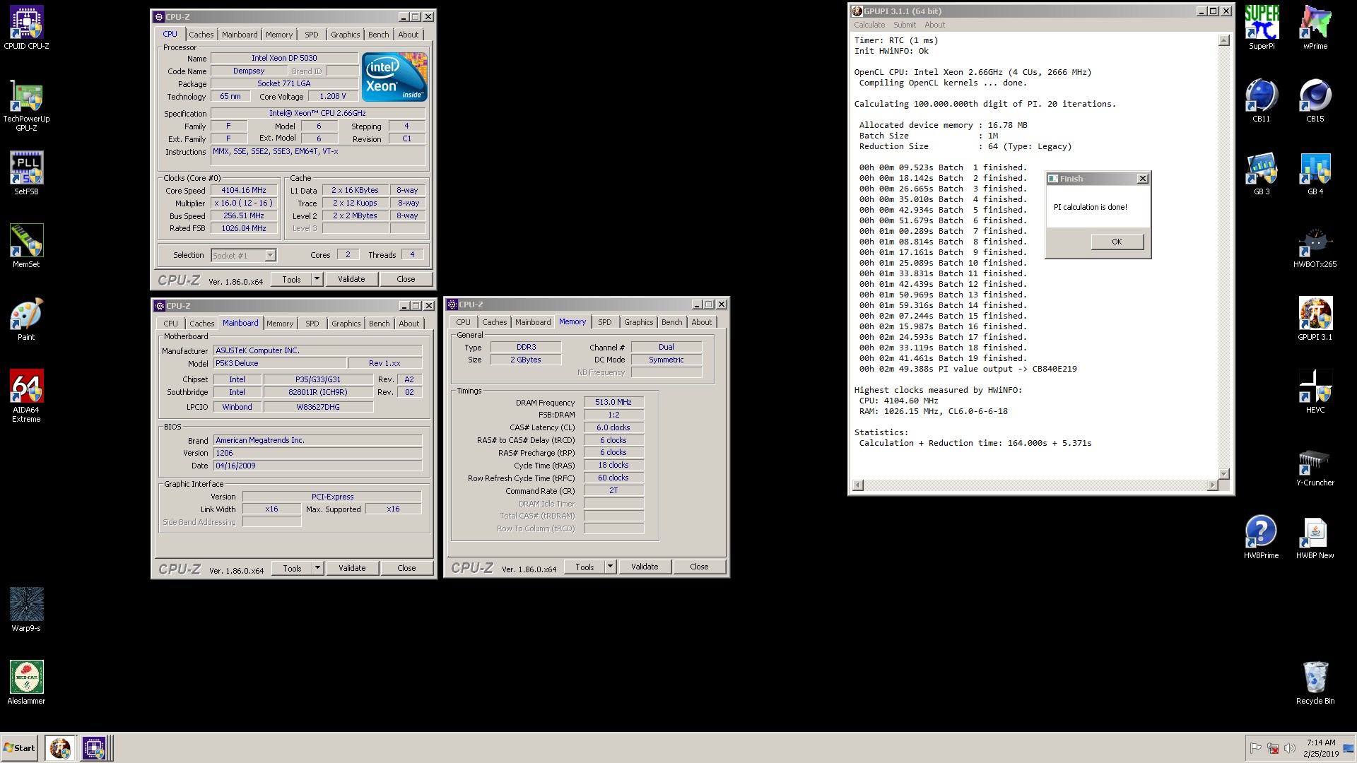Open the CPUID CPU-Z desktop shortcut
The height and width of the screenshot is (763, 1357).
click(x=26, y=28)
